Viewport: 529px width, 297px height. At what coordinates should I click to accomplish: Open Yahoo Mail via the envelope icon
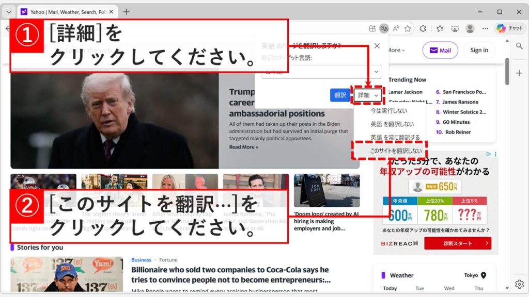pos(440,50)
